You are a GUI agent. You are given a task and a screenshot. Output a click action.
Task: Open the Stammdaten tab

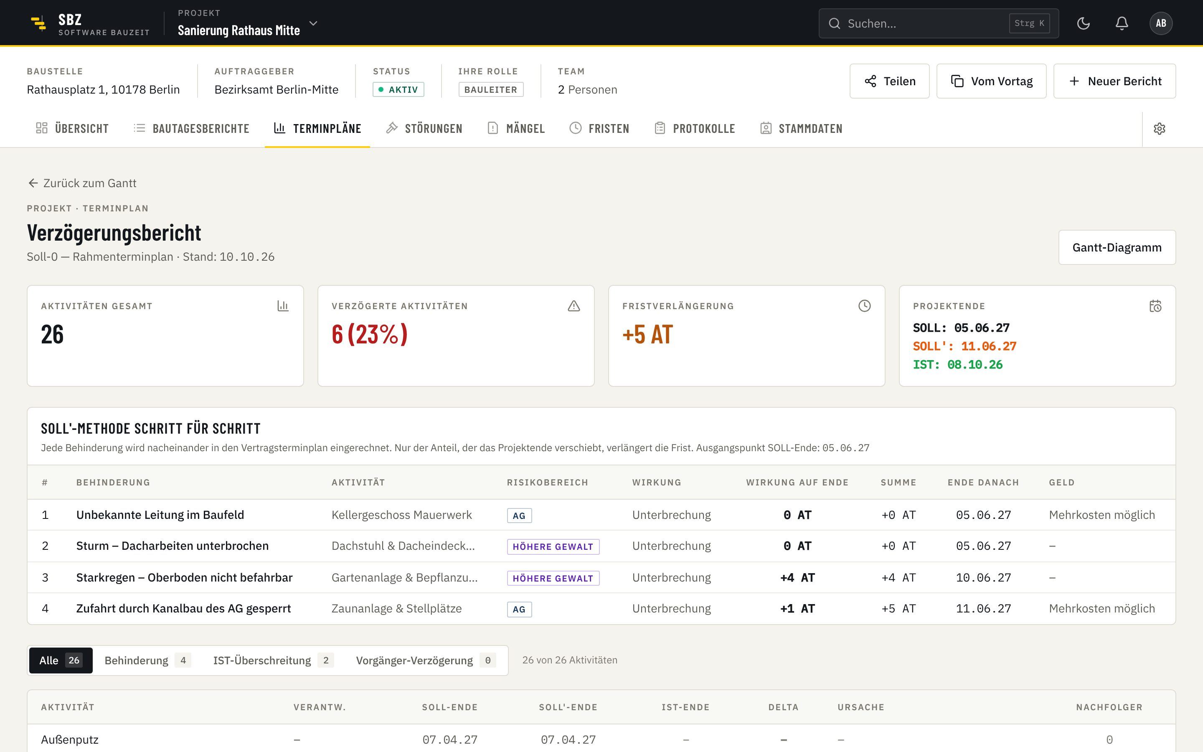pos(801,129)
